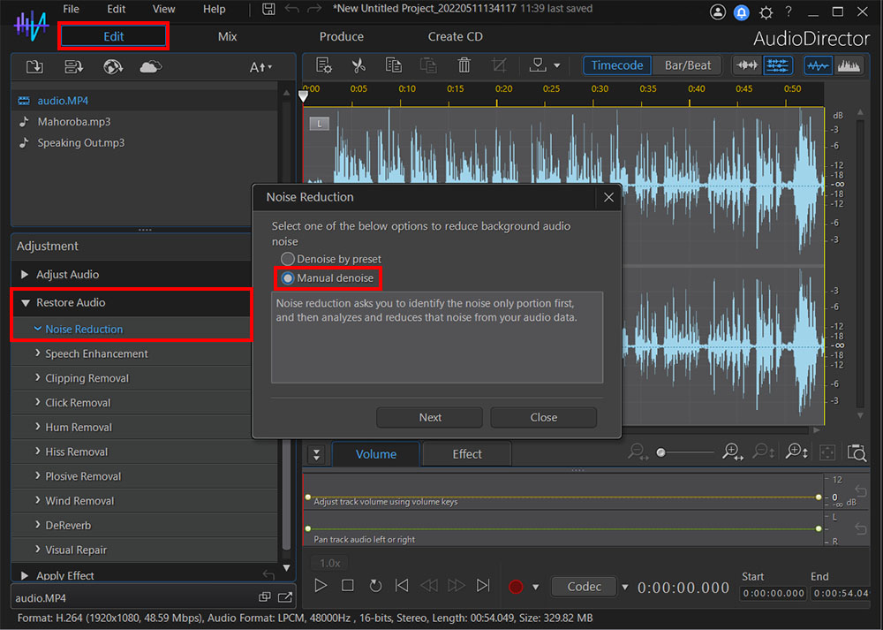This screenshot has height=630, width=883.
Task: Switch timeline display to Bar/Beat
Action: [x=687, y=65]
